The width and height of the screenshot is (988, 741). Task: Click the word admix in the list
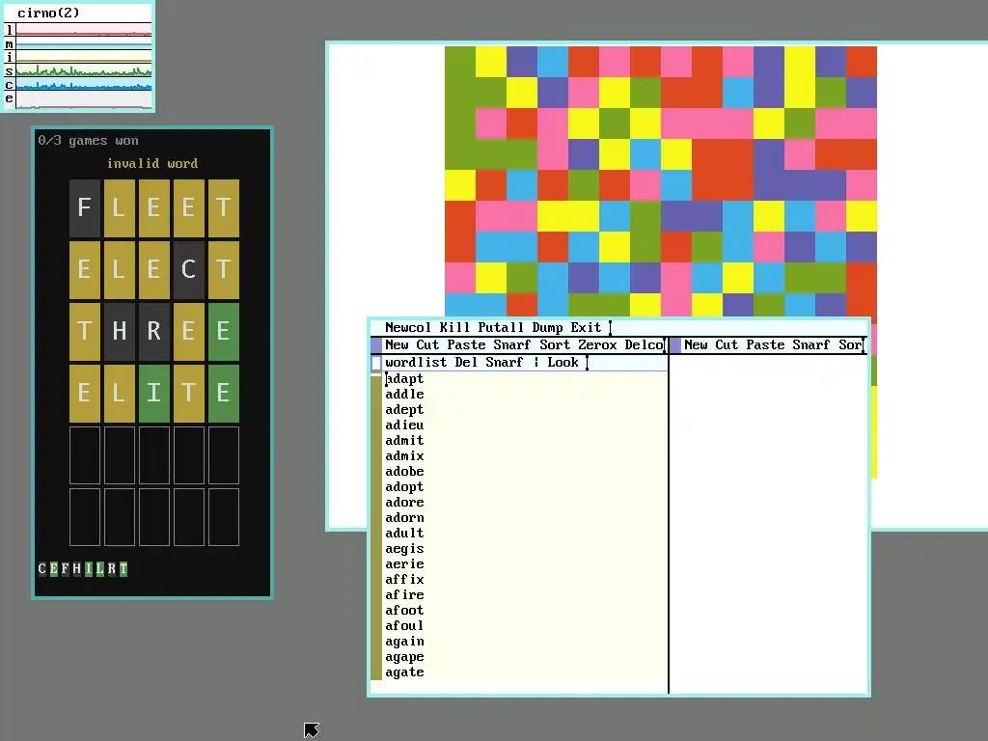click(404, 456)
